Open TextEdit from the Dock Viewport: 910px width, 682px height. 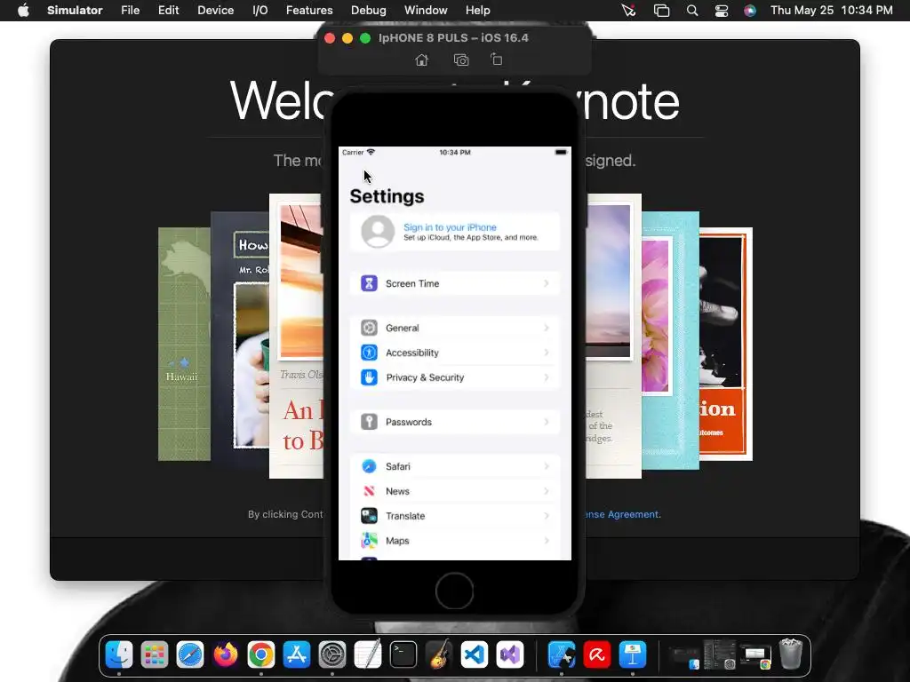(368, 654)
